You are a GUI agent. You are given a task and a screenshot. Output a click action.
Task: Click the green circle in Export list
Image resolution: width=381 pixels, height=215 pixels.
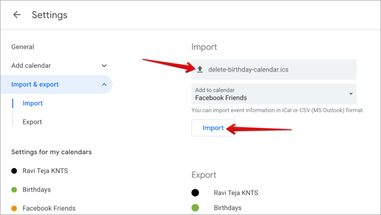click(x=195, y=208)
